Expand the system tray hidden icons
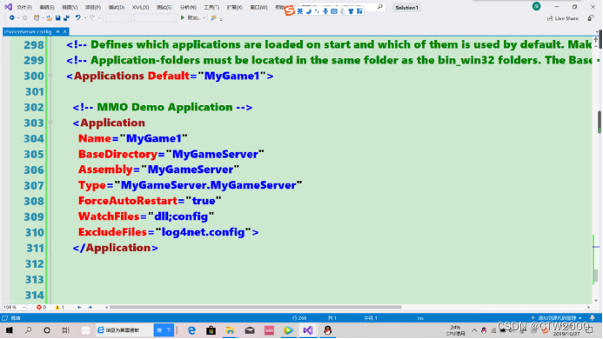This screenshot has width=603, height=339. tap(474, 330)
